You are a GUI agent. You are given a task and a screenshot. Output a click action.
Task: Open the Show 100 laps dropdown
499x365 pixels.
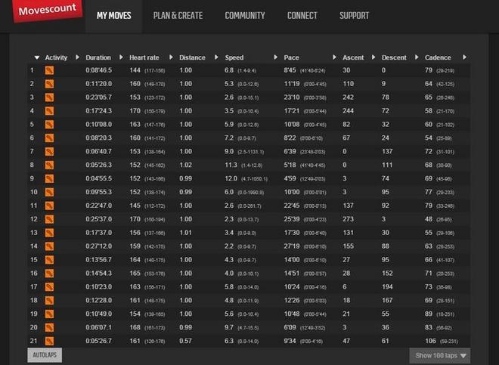pos(440,355)
